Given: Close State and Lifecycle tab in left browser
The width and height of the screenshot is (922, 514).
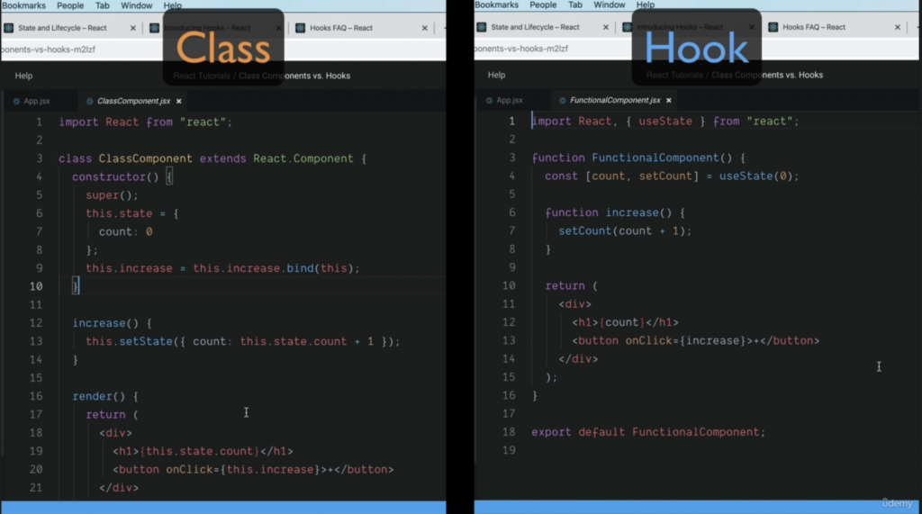Looking at the screenshot, I should 133,28.
